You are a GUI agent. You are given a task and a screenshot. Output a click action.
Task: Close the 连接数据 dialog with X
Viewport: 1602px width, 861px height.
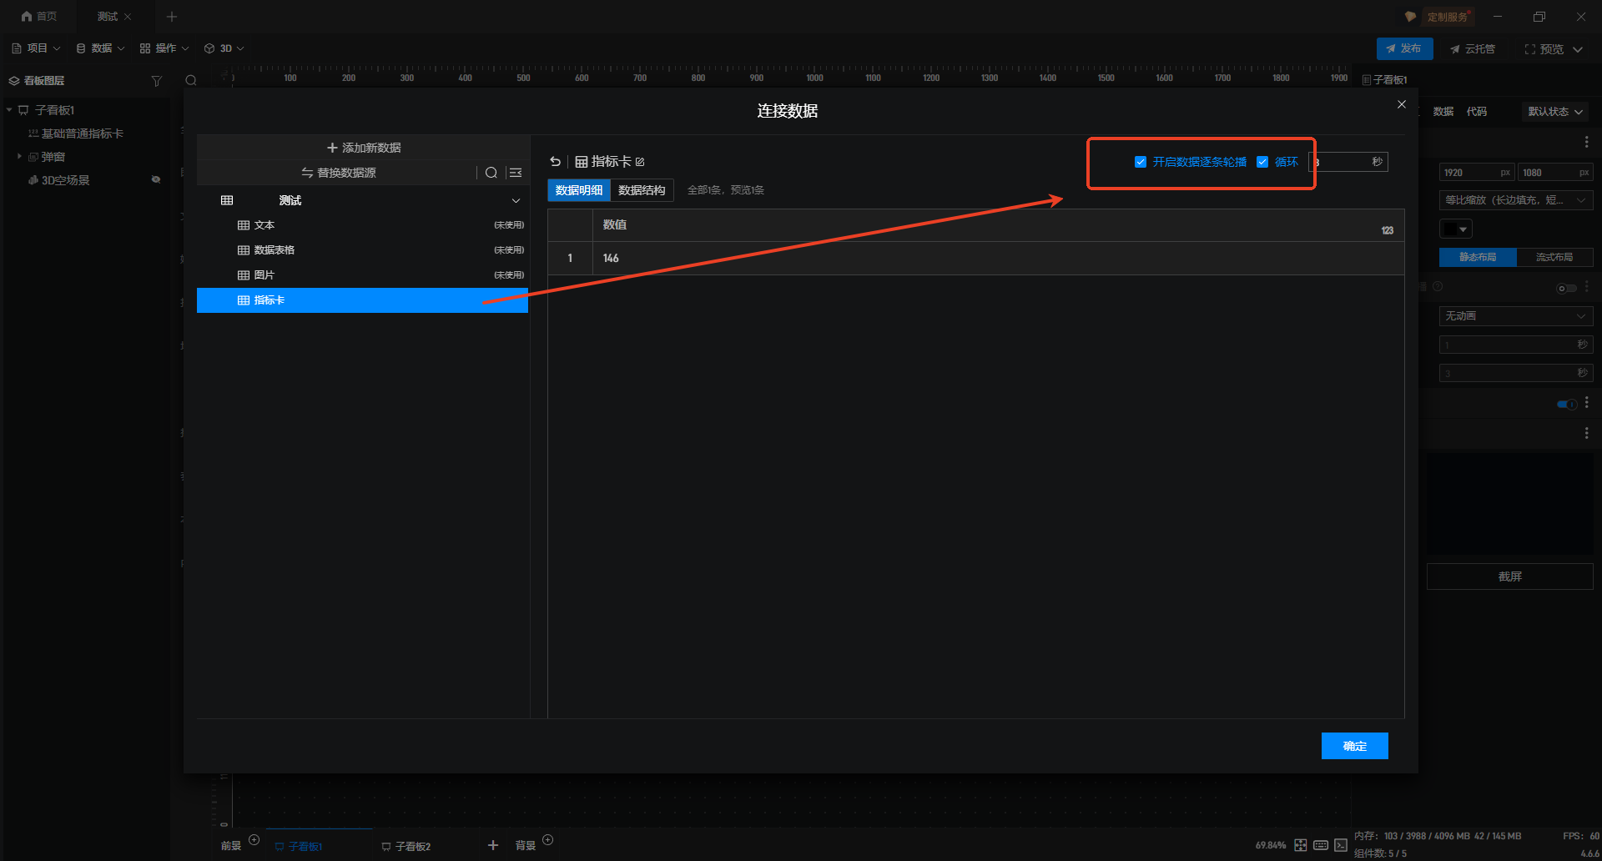point(1402,104)
